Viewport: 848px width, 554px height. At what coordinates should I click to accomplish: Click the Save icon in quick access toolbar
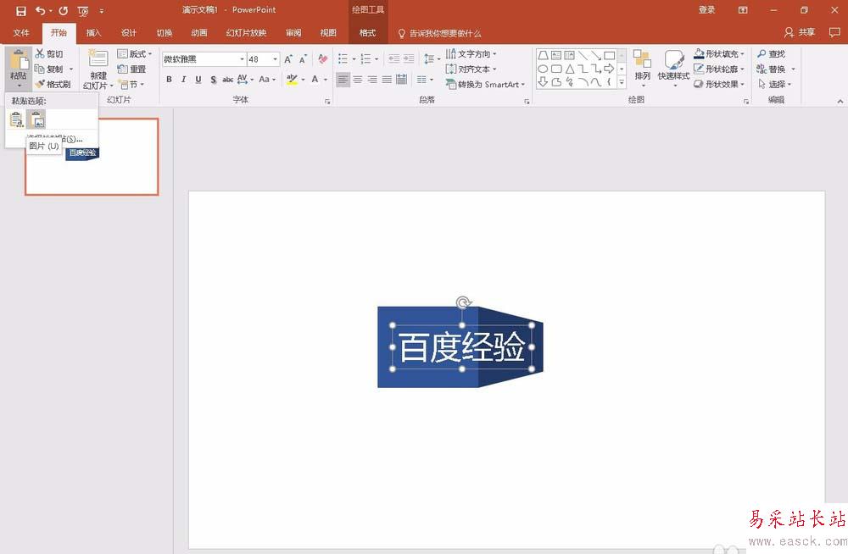click(20, 10)
